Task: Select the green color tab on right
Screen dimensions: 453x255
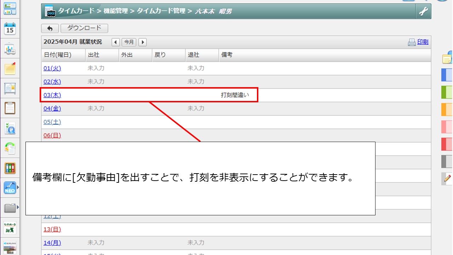Action: pyautogui.click(x=447, y=92)
